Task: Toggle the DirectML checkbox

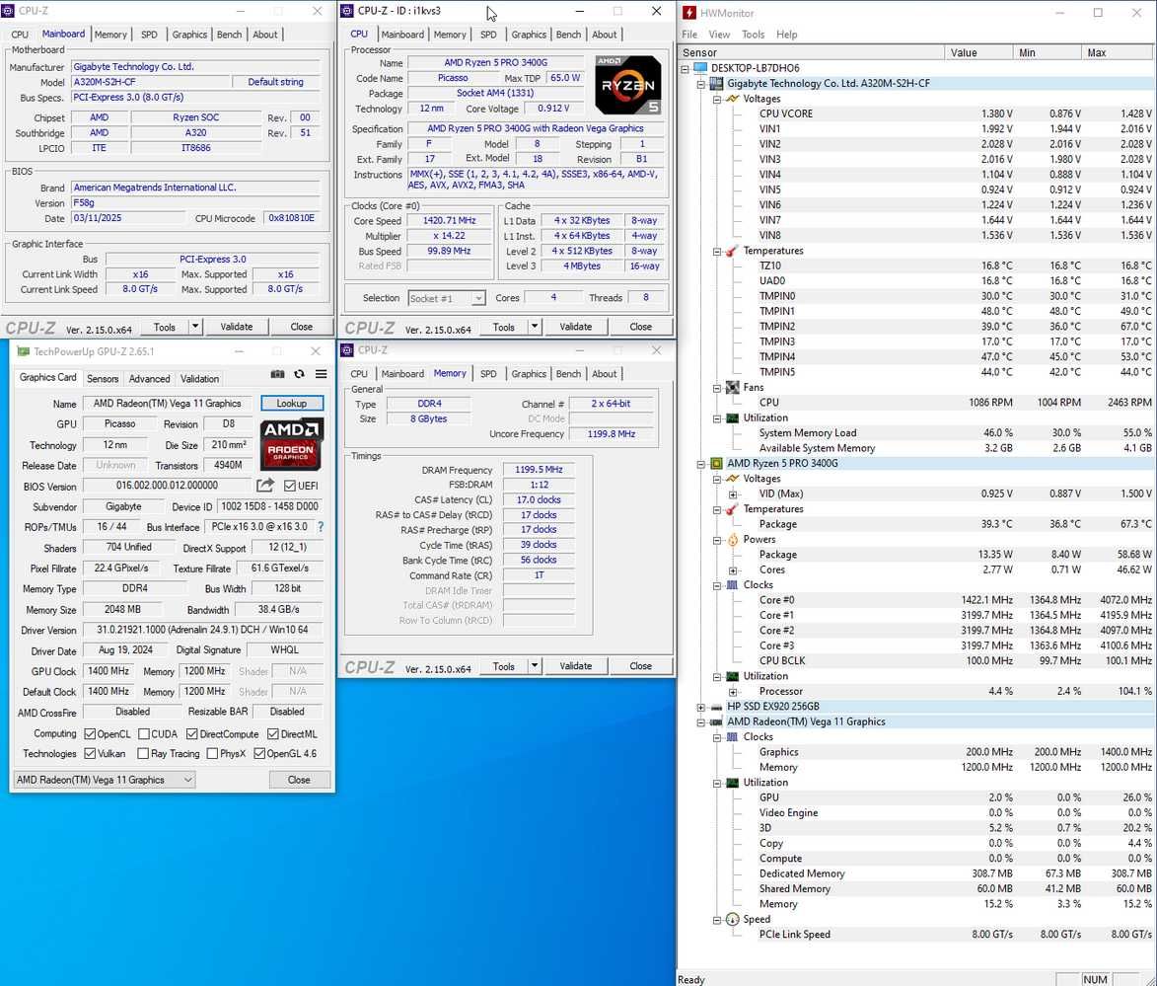Action: [x=273, y=734]
